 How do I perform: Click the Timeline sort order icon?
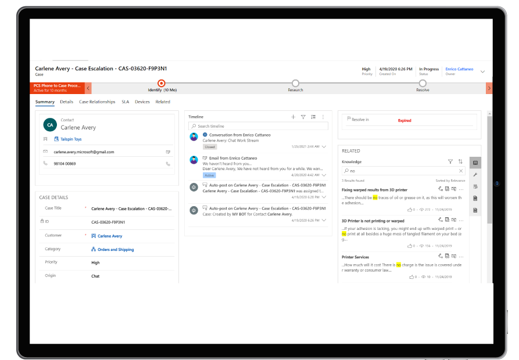coord(313,117)
